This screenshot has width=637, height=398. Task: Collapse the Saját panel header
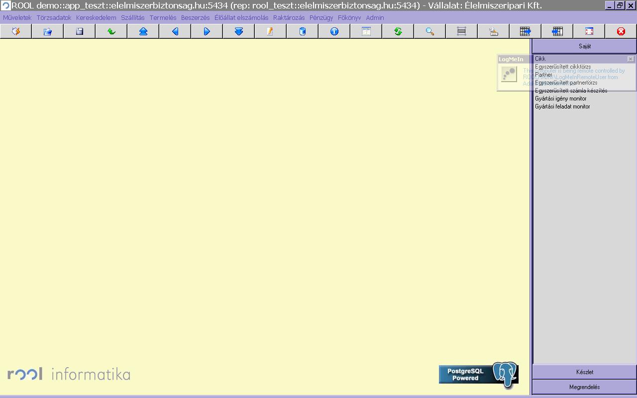[x=584, y=46]
